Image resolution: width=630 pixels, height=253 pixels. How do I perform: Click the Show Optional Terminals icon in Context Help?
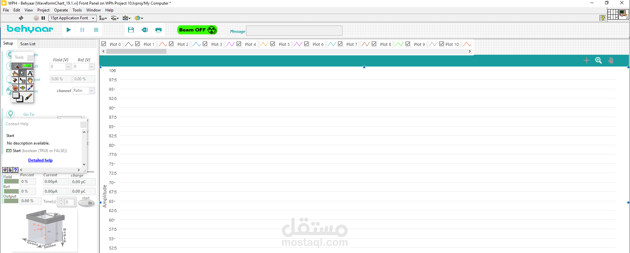tap(5, 170)
